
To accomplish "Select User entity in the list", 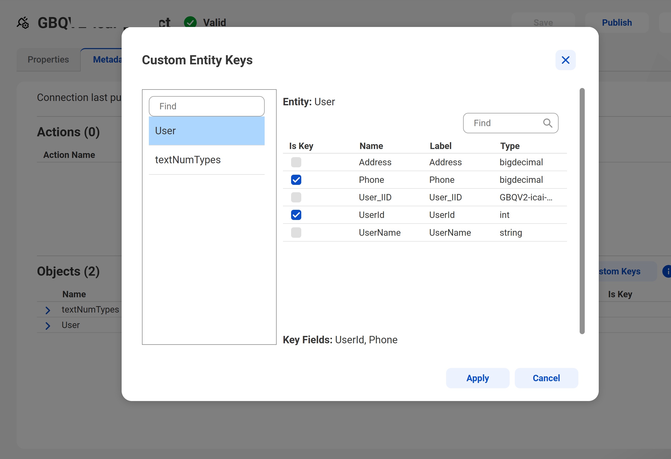I will coord(206,131).
